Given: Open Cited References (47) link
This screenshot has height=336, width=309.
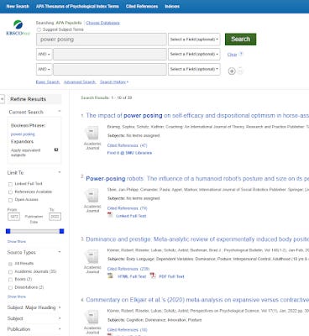Looking at the screenshot, I should [127, 145].
